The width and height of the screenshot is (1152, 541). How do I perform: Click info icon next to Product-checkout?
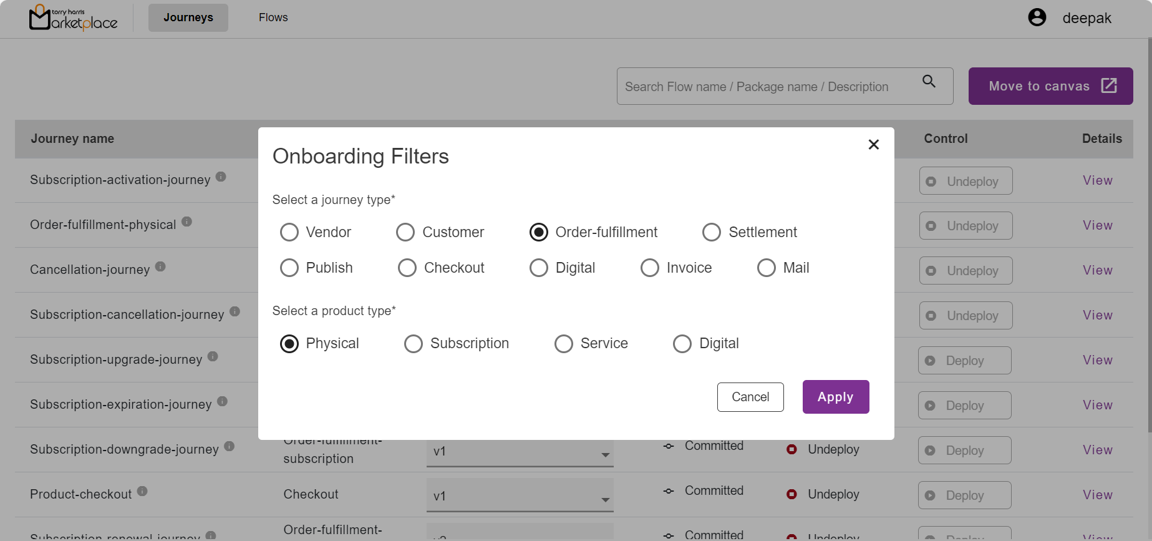coord(142,491)
